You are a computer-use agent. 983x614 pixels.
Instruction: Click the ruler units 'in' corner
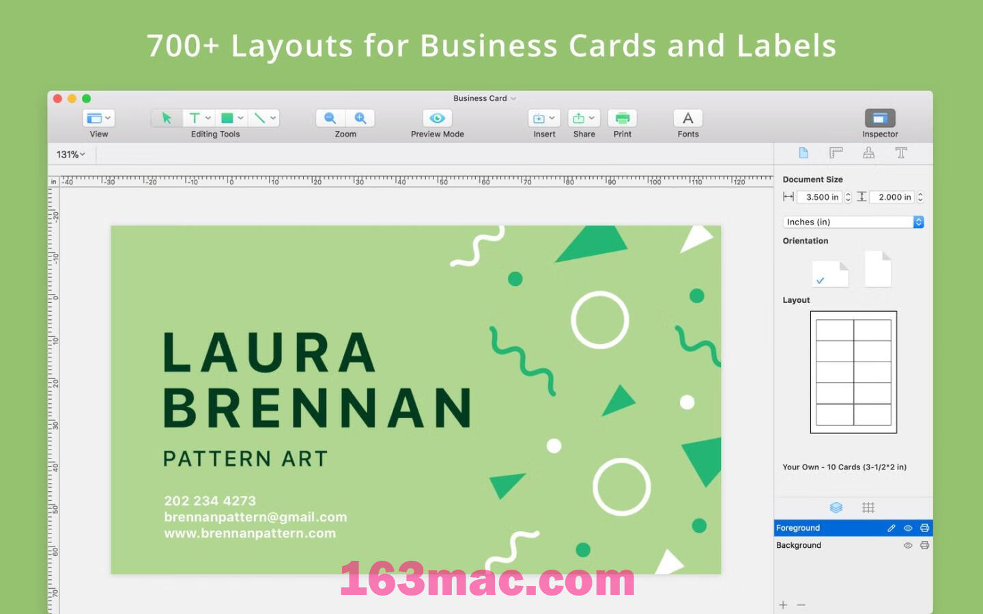click(x=53, y=181)
